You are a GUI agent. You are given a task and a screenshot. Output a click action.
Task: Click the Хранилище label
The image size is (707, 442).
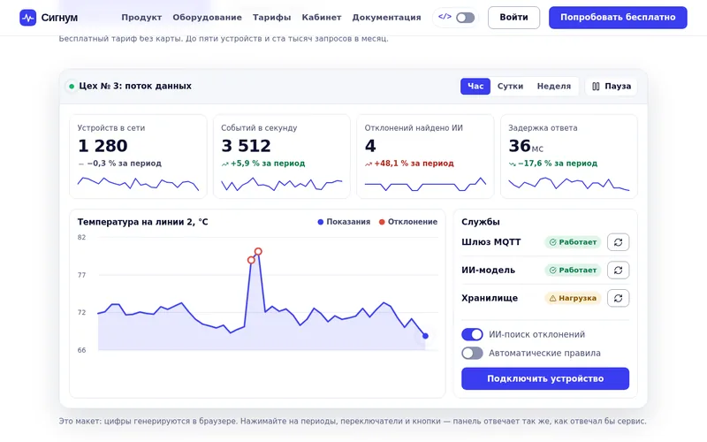pos(490,298)
